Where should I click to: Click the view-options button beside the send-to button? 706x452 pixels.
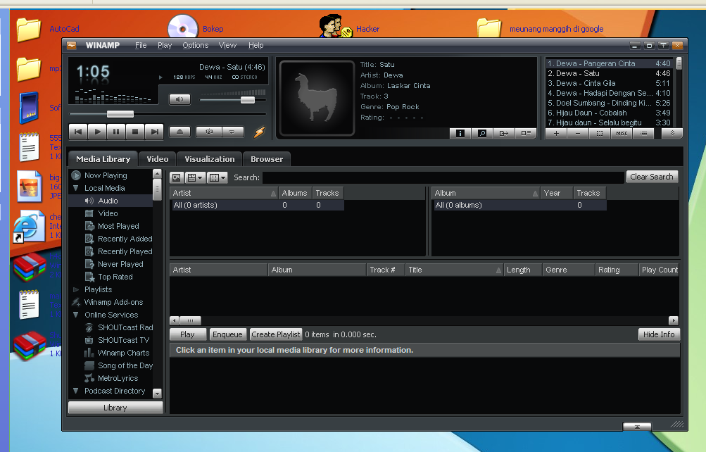525,133
